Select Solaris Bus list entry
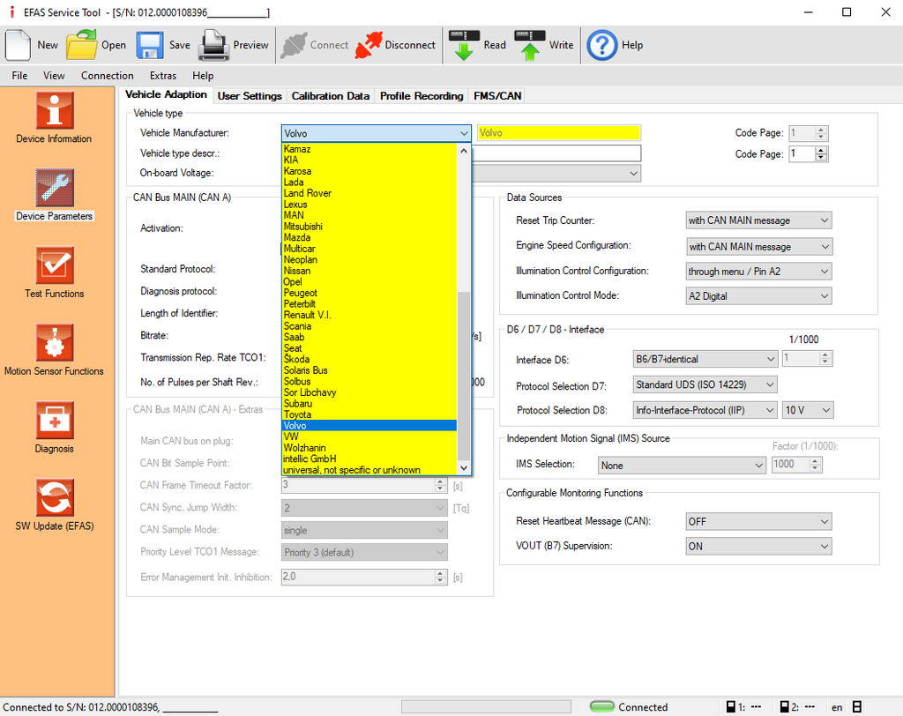Screen dimensions: 903x716 coord(369,370)
